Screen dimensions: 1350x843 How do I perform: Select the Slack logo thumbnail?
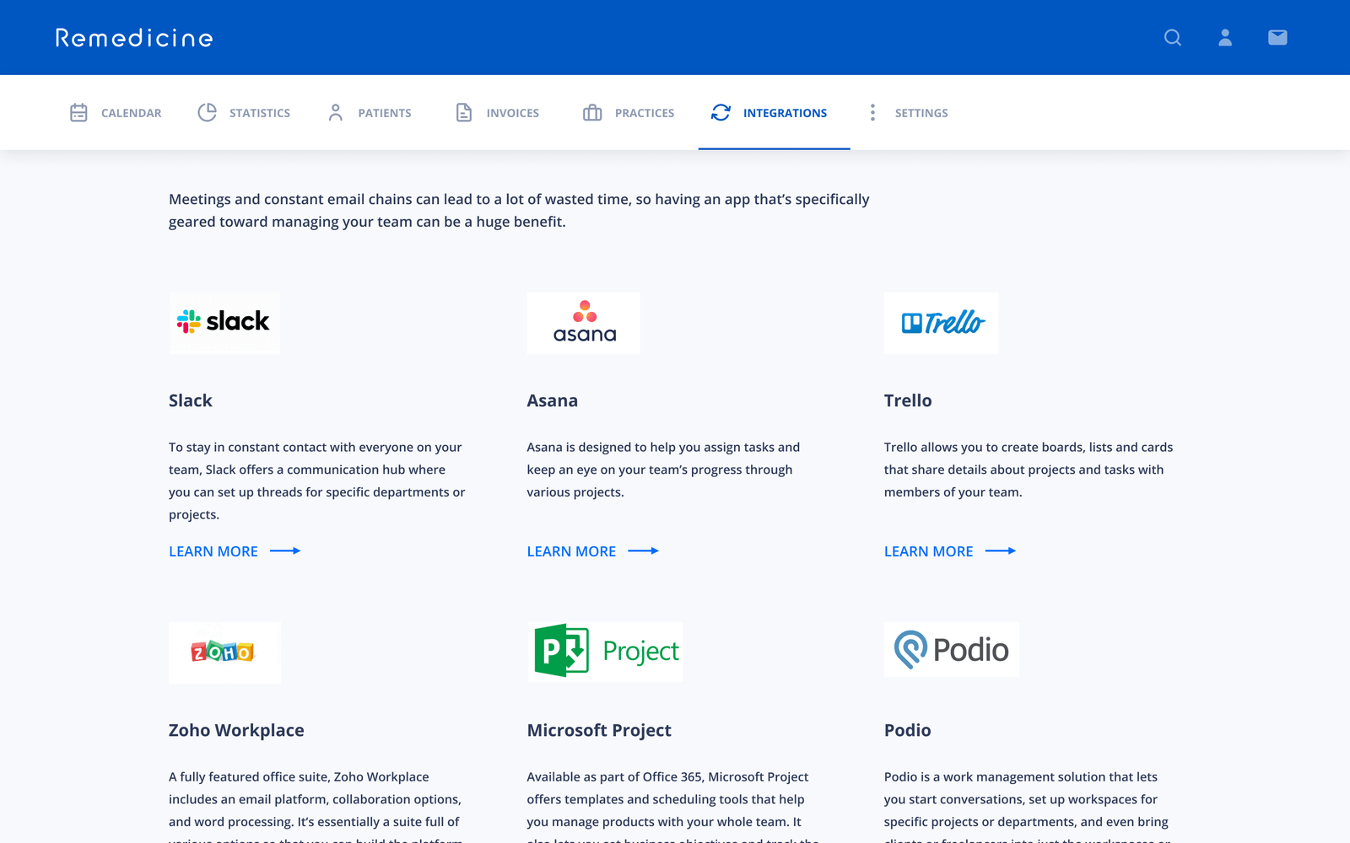[224, 323]
